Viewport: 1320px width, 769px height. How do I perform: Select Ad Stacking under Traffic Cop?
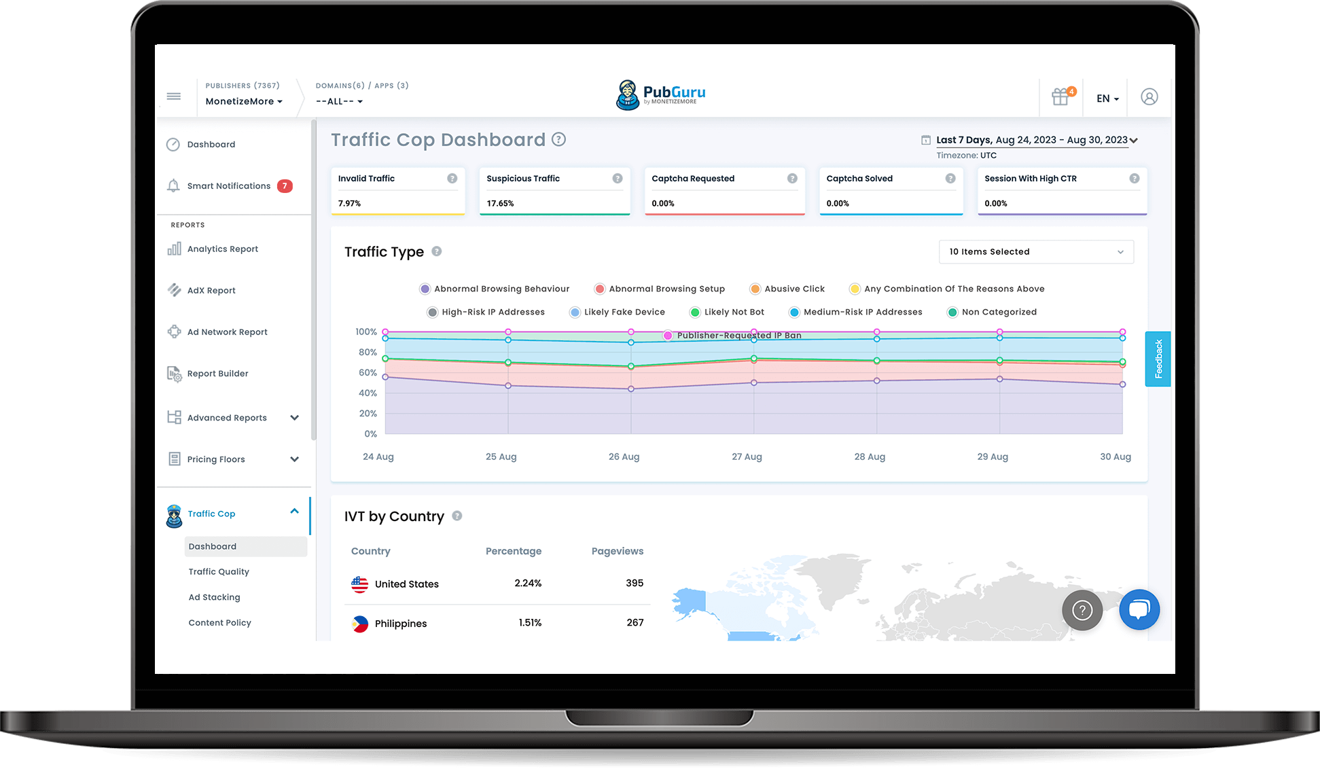[x=214, y=597]
